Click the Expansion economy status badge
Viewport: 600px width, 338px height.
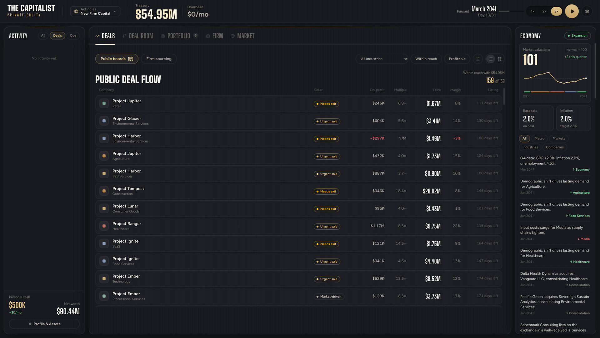click(x=577, y=36)
